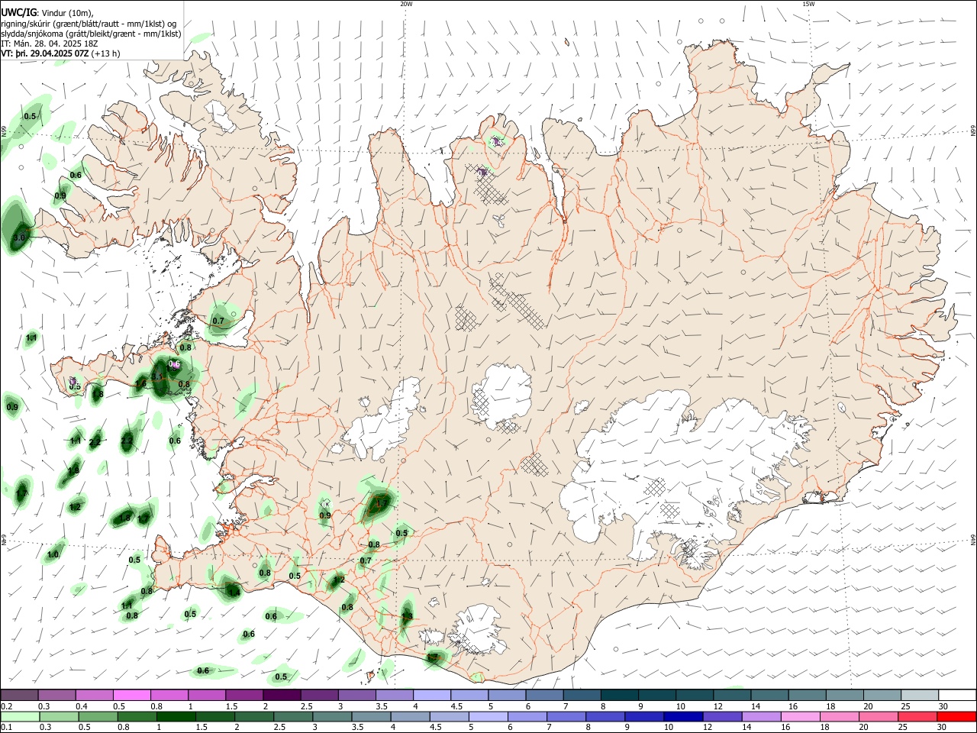Image resolution: width=977 pixels, height=733 pixels.
Task: Click the darkest purple 2 swatch in upper legend row
Action: tap(281, 695)
